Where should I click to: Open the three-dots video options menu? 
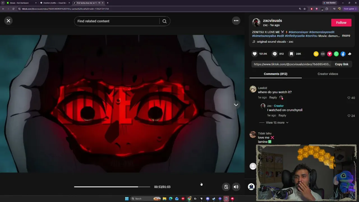tap(236, 20)
